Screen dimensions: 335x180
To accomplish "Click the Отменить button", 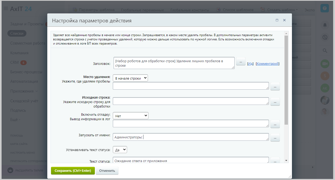I will coord(107,171).
